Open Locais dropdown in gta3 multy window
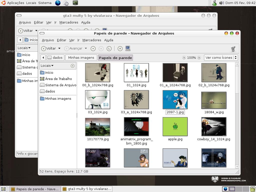This screenshot has width=256, height=192. tap(24, 48)
